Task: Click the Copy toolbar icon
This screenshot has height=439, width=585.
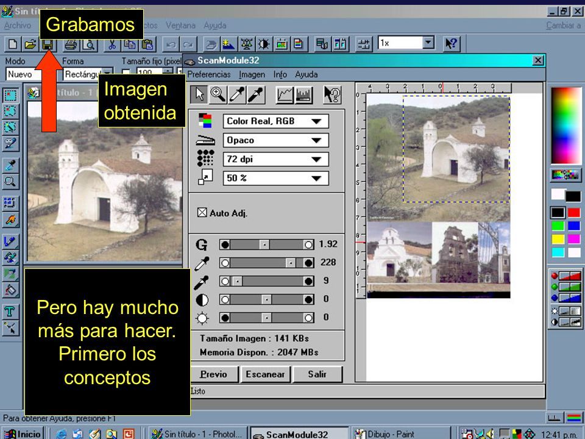Action: point(129,45)
